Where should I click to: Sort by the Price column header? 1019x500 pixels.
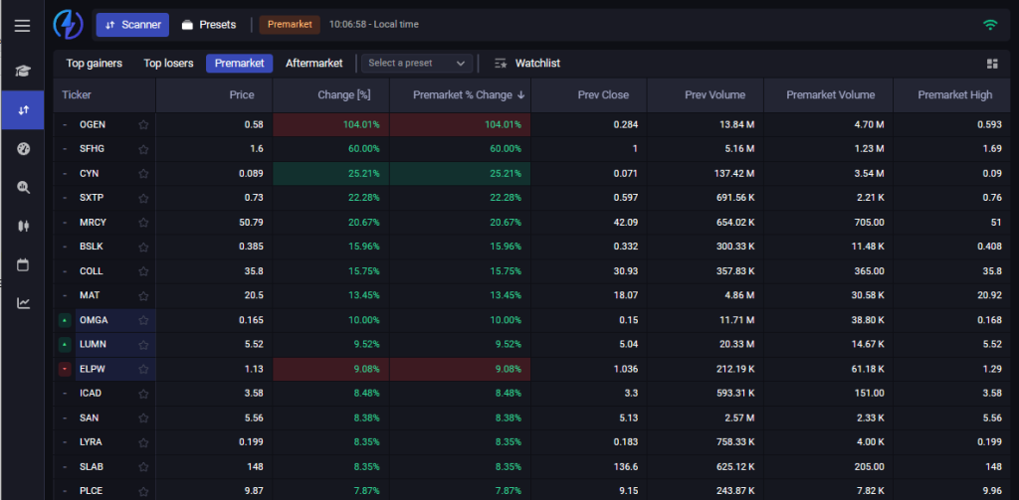[215, 94]
